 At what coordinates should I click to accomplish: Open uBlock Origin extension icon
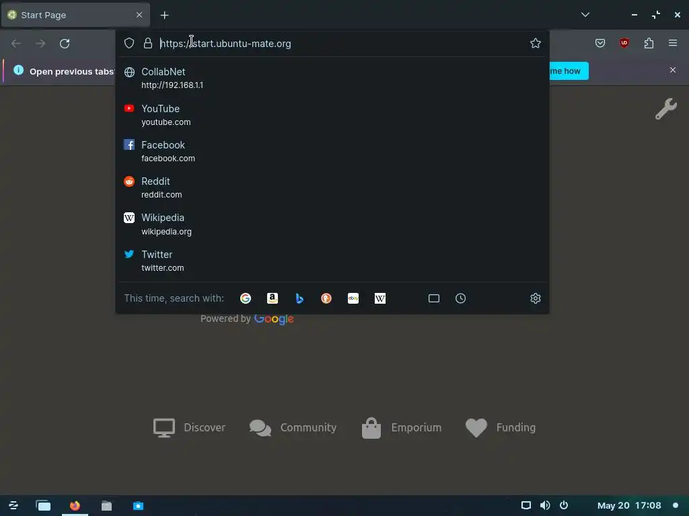point(624,43)
